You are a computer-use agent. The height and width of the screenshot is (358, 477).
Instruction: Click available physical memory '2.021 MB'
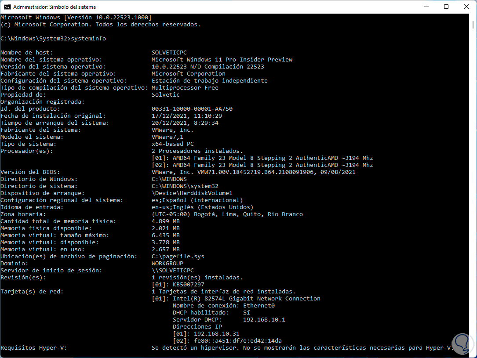coord(165,228)
